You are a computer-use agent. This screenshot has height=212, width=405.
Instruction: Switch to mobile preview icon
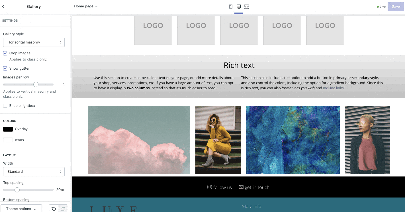[231, 7]
